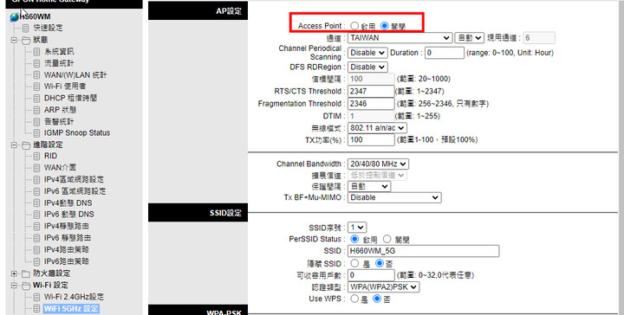Viewport: 624px width, 315px height.
Task: Click the TX功率(%) input field
Action: point(371,140)
